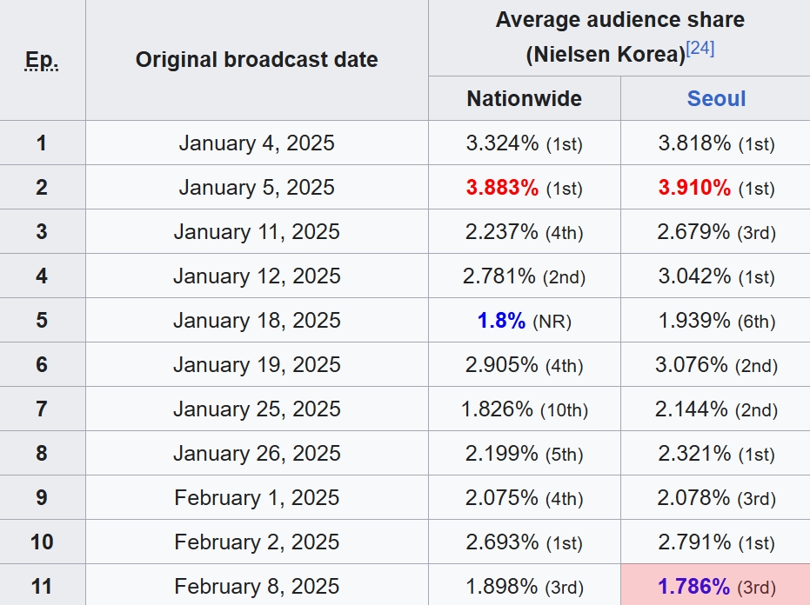Click the [24] citation reference
The height and width of the screenshot is (605, 810).
tap(700, 50)
